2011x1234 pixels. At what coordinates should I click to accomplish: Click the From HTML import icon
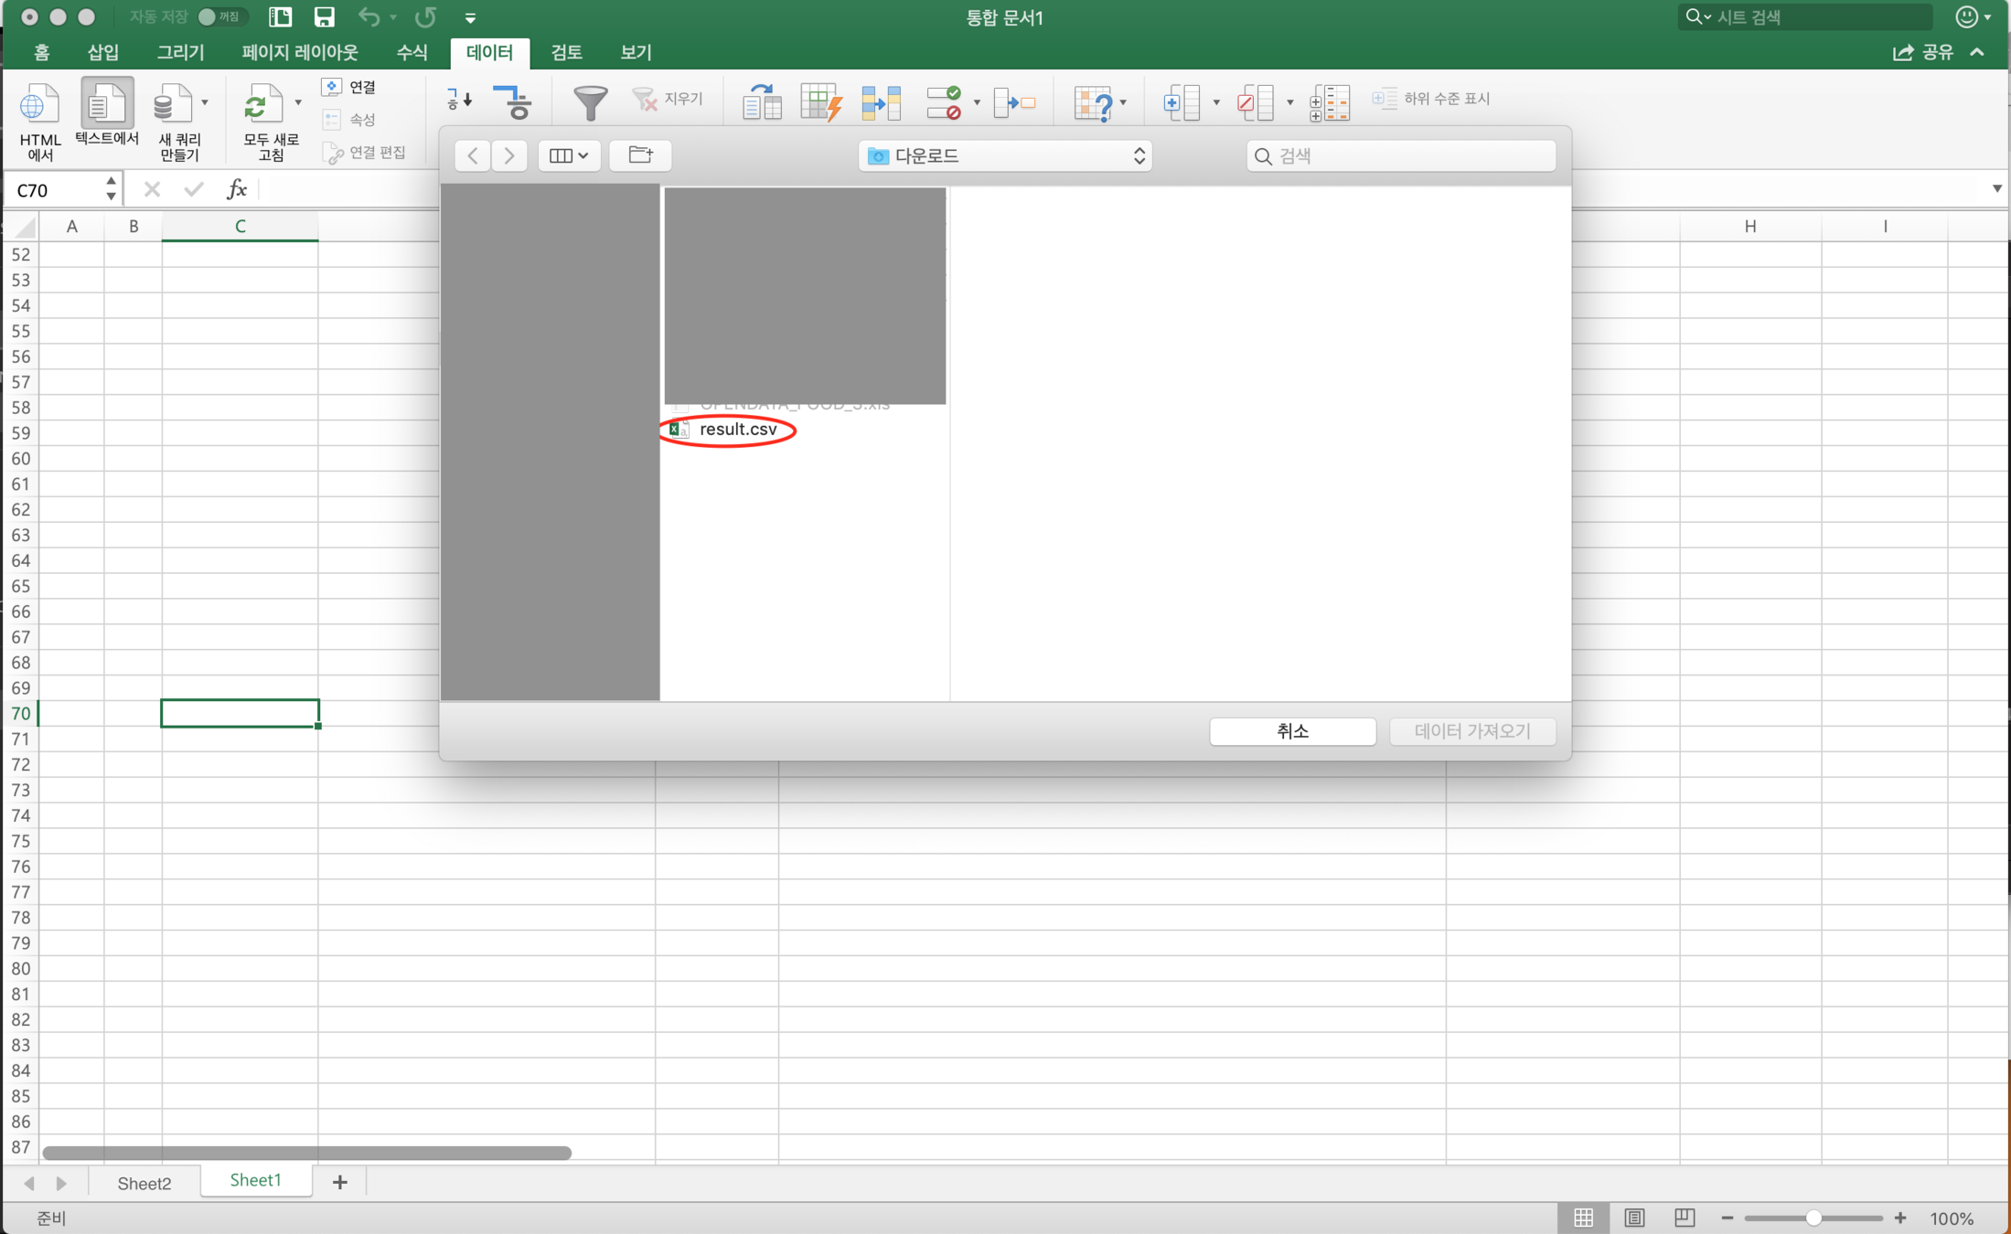click(x=39, y=107)
